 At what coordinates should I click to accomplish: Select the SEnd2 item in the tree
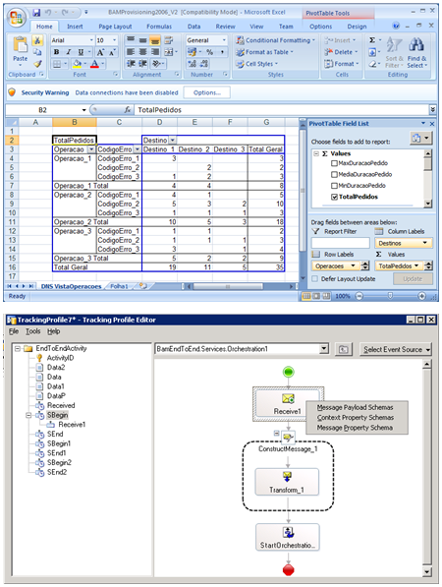coord(57,472)
